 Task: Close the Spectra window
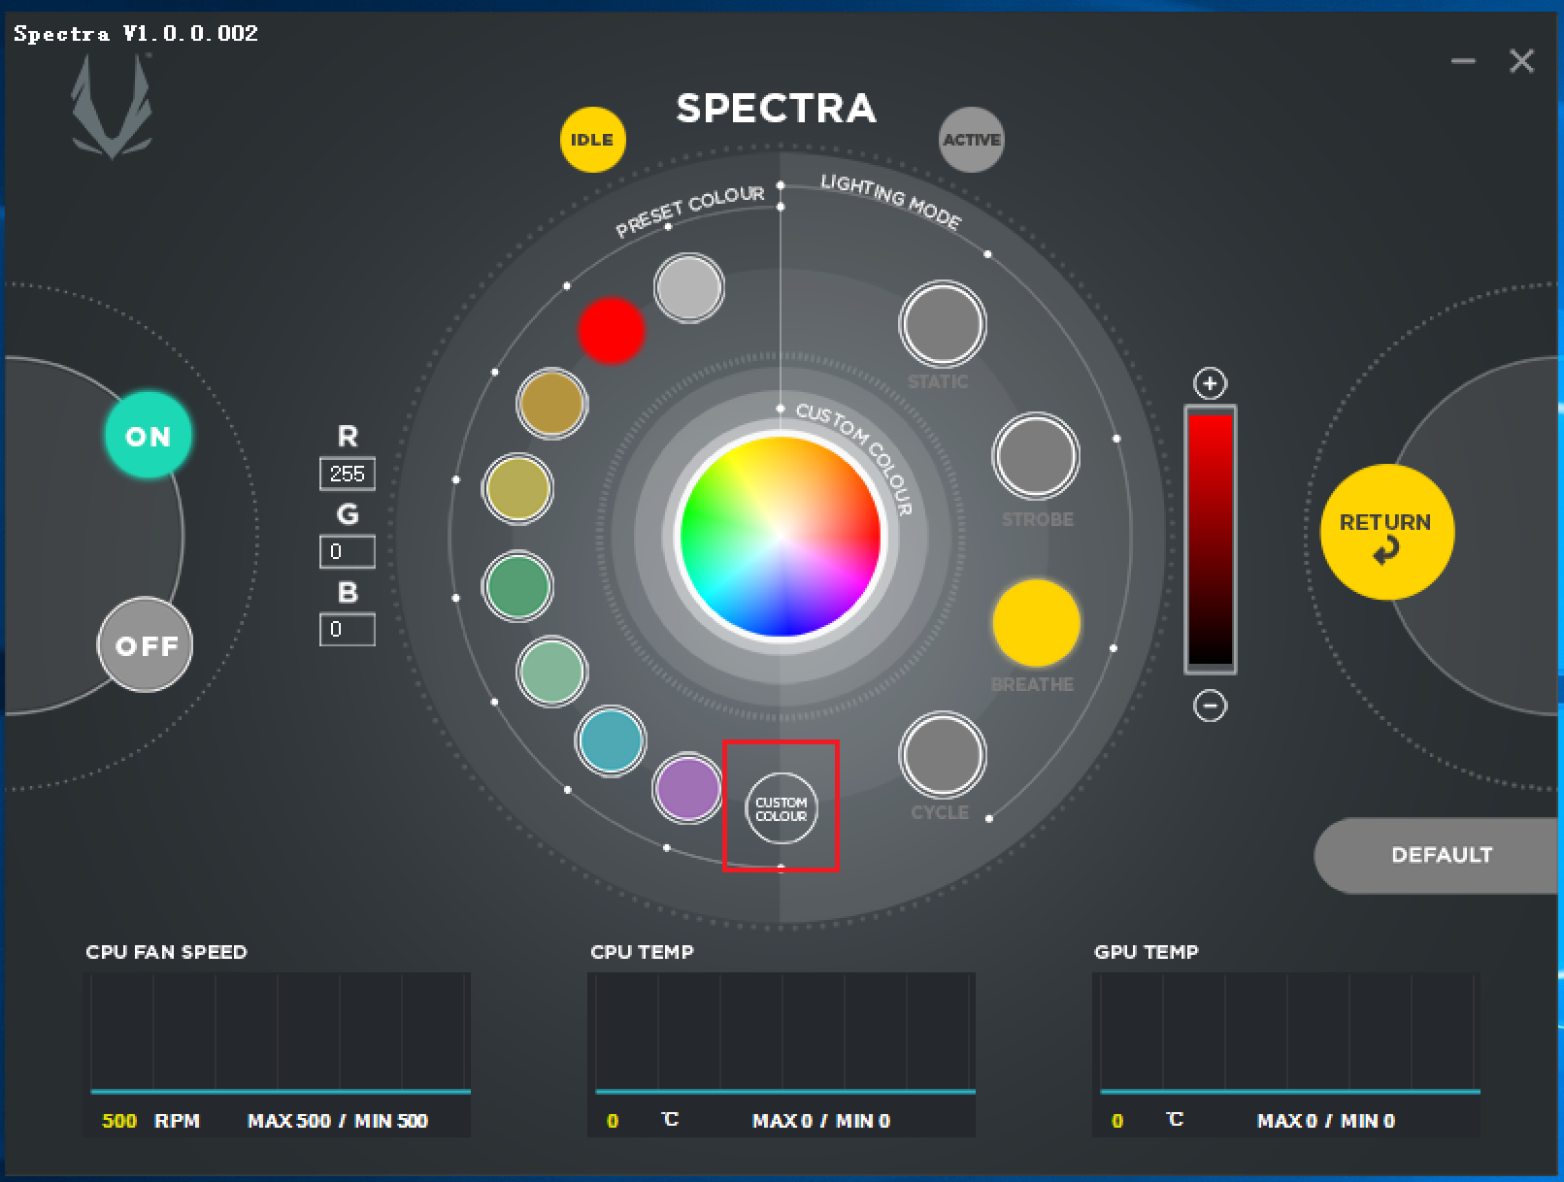pos(1521,61)
